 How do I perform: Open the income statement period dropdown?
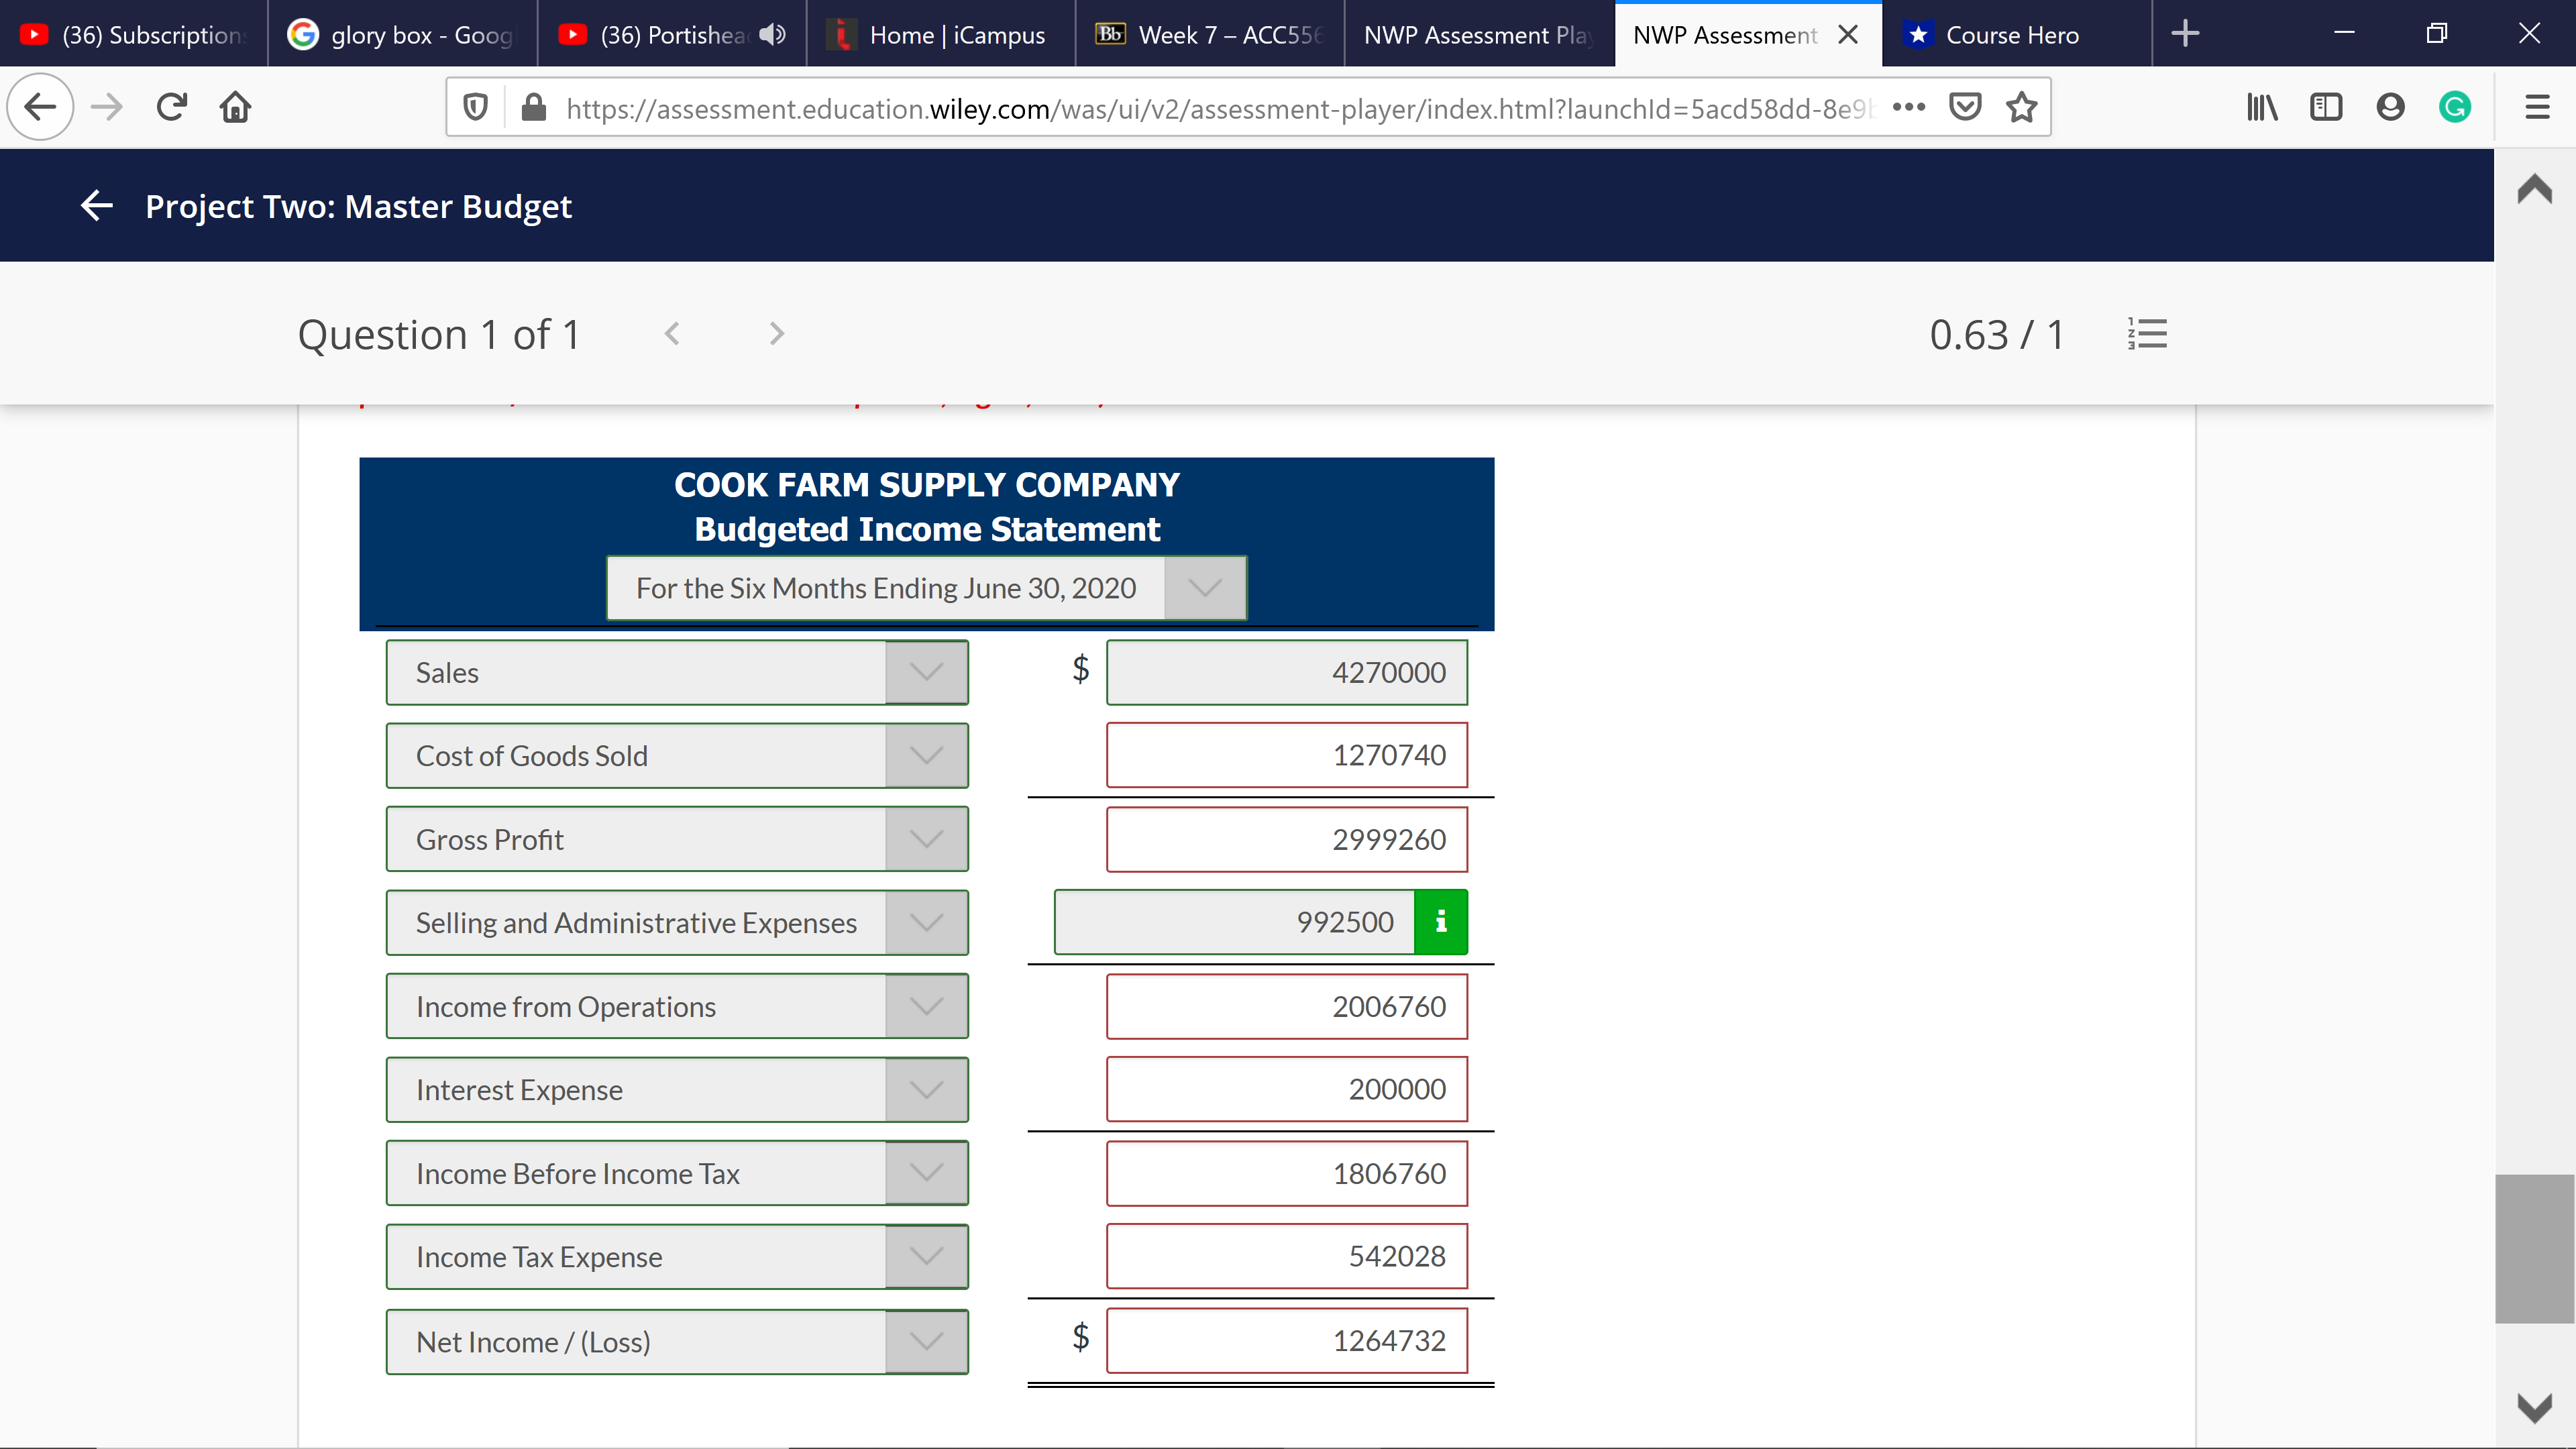point(1203,588)
